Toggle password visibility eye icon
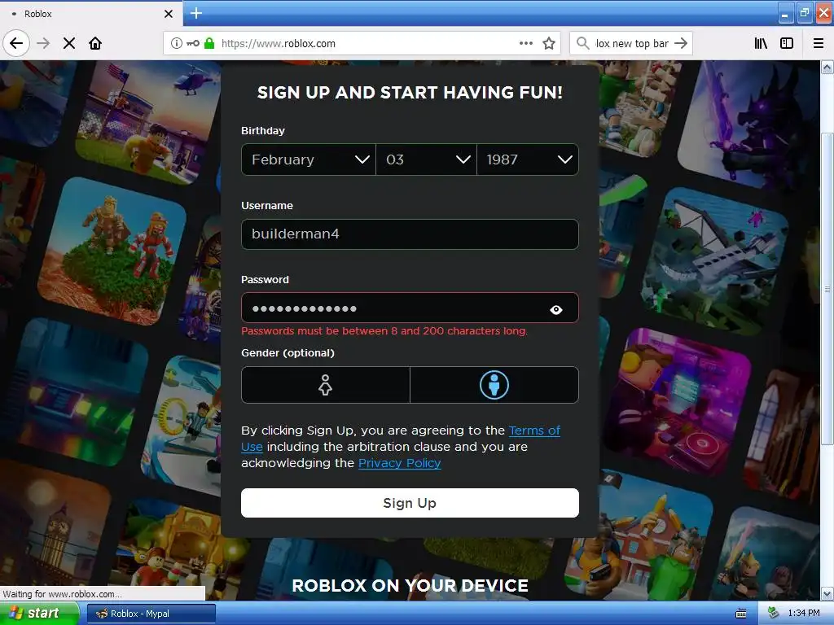This screenshot has height=625, width=834. 555,310
